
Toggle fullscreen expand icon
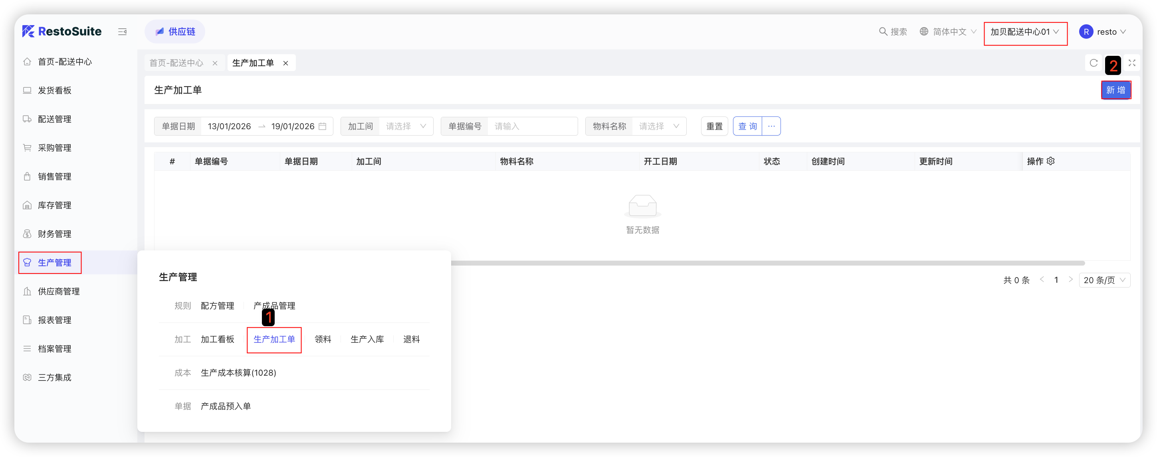(x=1132, y=63)
